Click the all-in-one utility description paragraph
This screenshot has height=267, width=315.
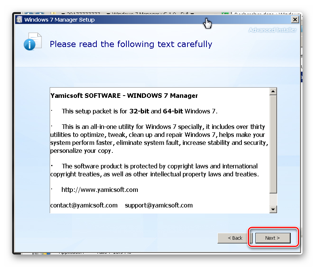click(x=159, y=138)
